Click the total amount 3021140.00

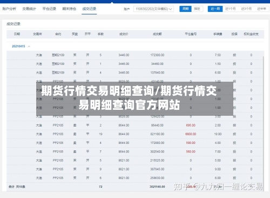coord(157,187)
